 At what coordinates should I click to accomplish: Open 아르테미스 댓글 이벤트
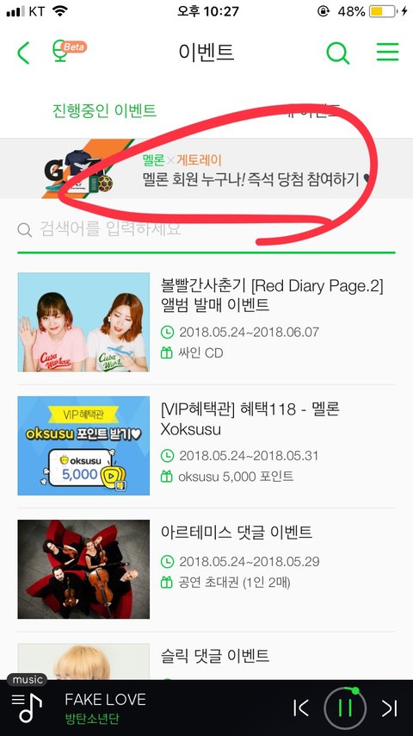pyautogui.click(x=237, y=533)
